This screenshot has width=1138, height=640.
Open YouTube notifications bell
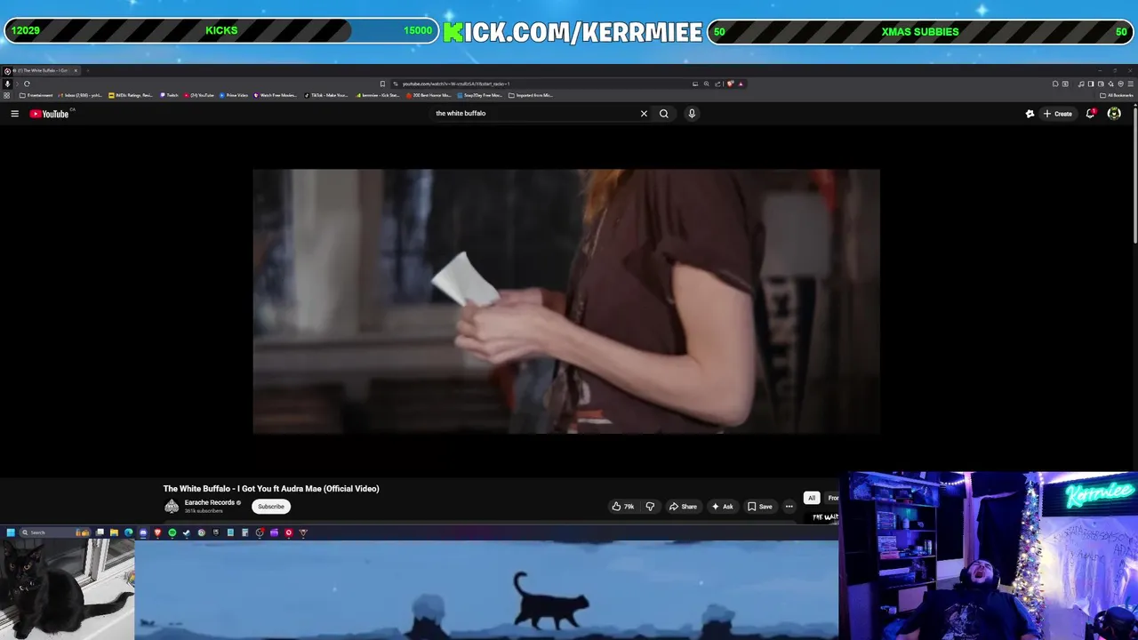[1090, 114]
